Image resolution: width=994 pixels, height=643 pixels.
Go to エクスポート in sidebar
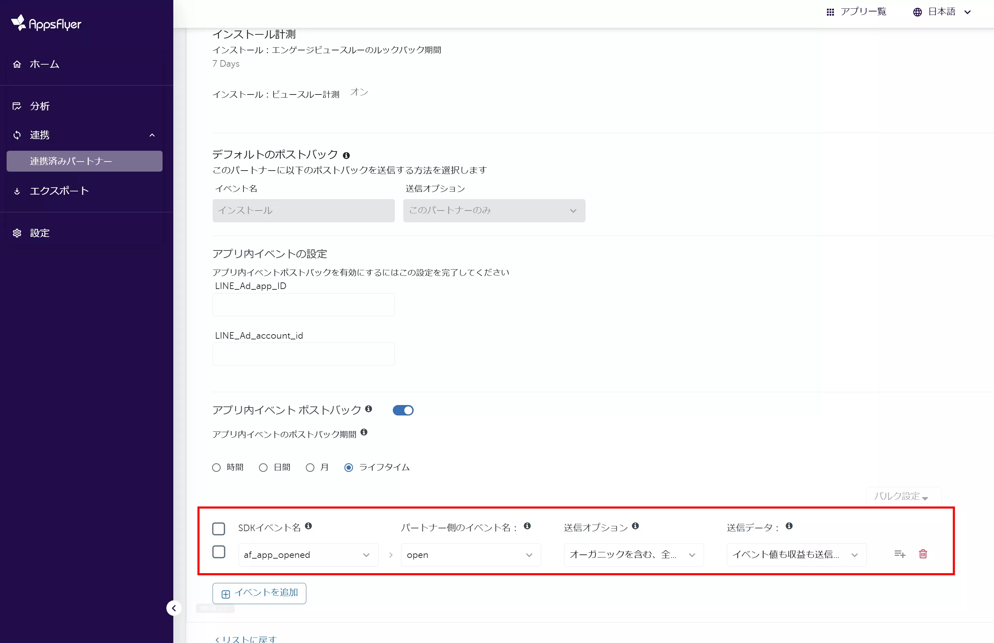[x=59, y=191]
